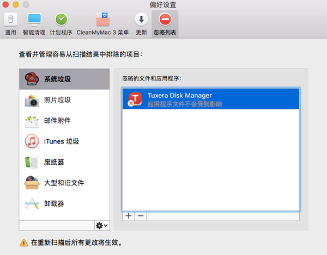This screenshot has width=327, height=255.
Task: Open the gear dropdown below the sidebar
Action: (x=102, y=226)
